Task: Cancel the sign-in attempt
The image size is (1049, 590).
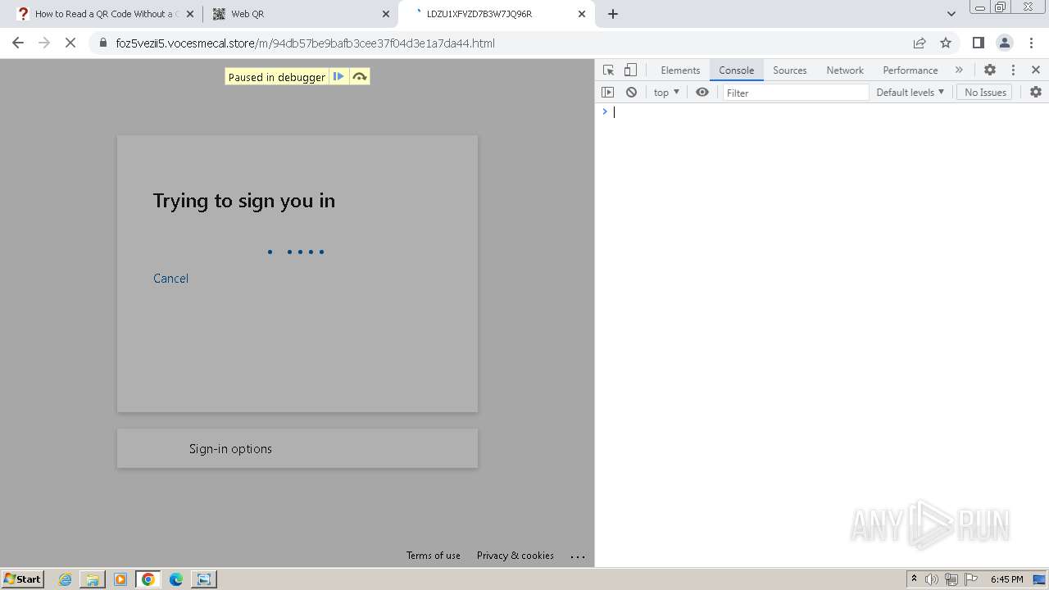Action: 170,279
